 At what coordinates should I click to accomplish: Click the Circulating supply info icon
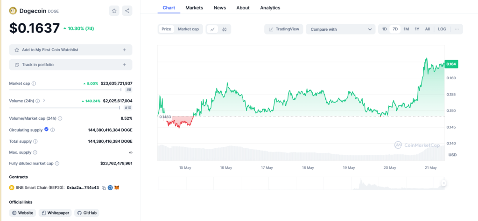pos(52,130)
